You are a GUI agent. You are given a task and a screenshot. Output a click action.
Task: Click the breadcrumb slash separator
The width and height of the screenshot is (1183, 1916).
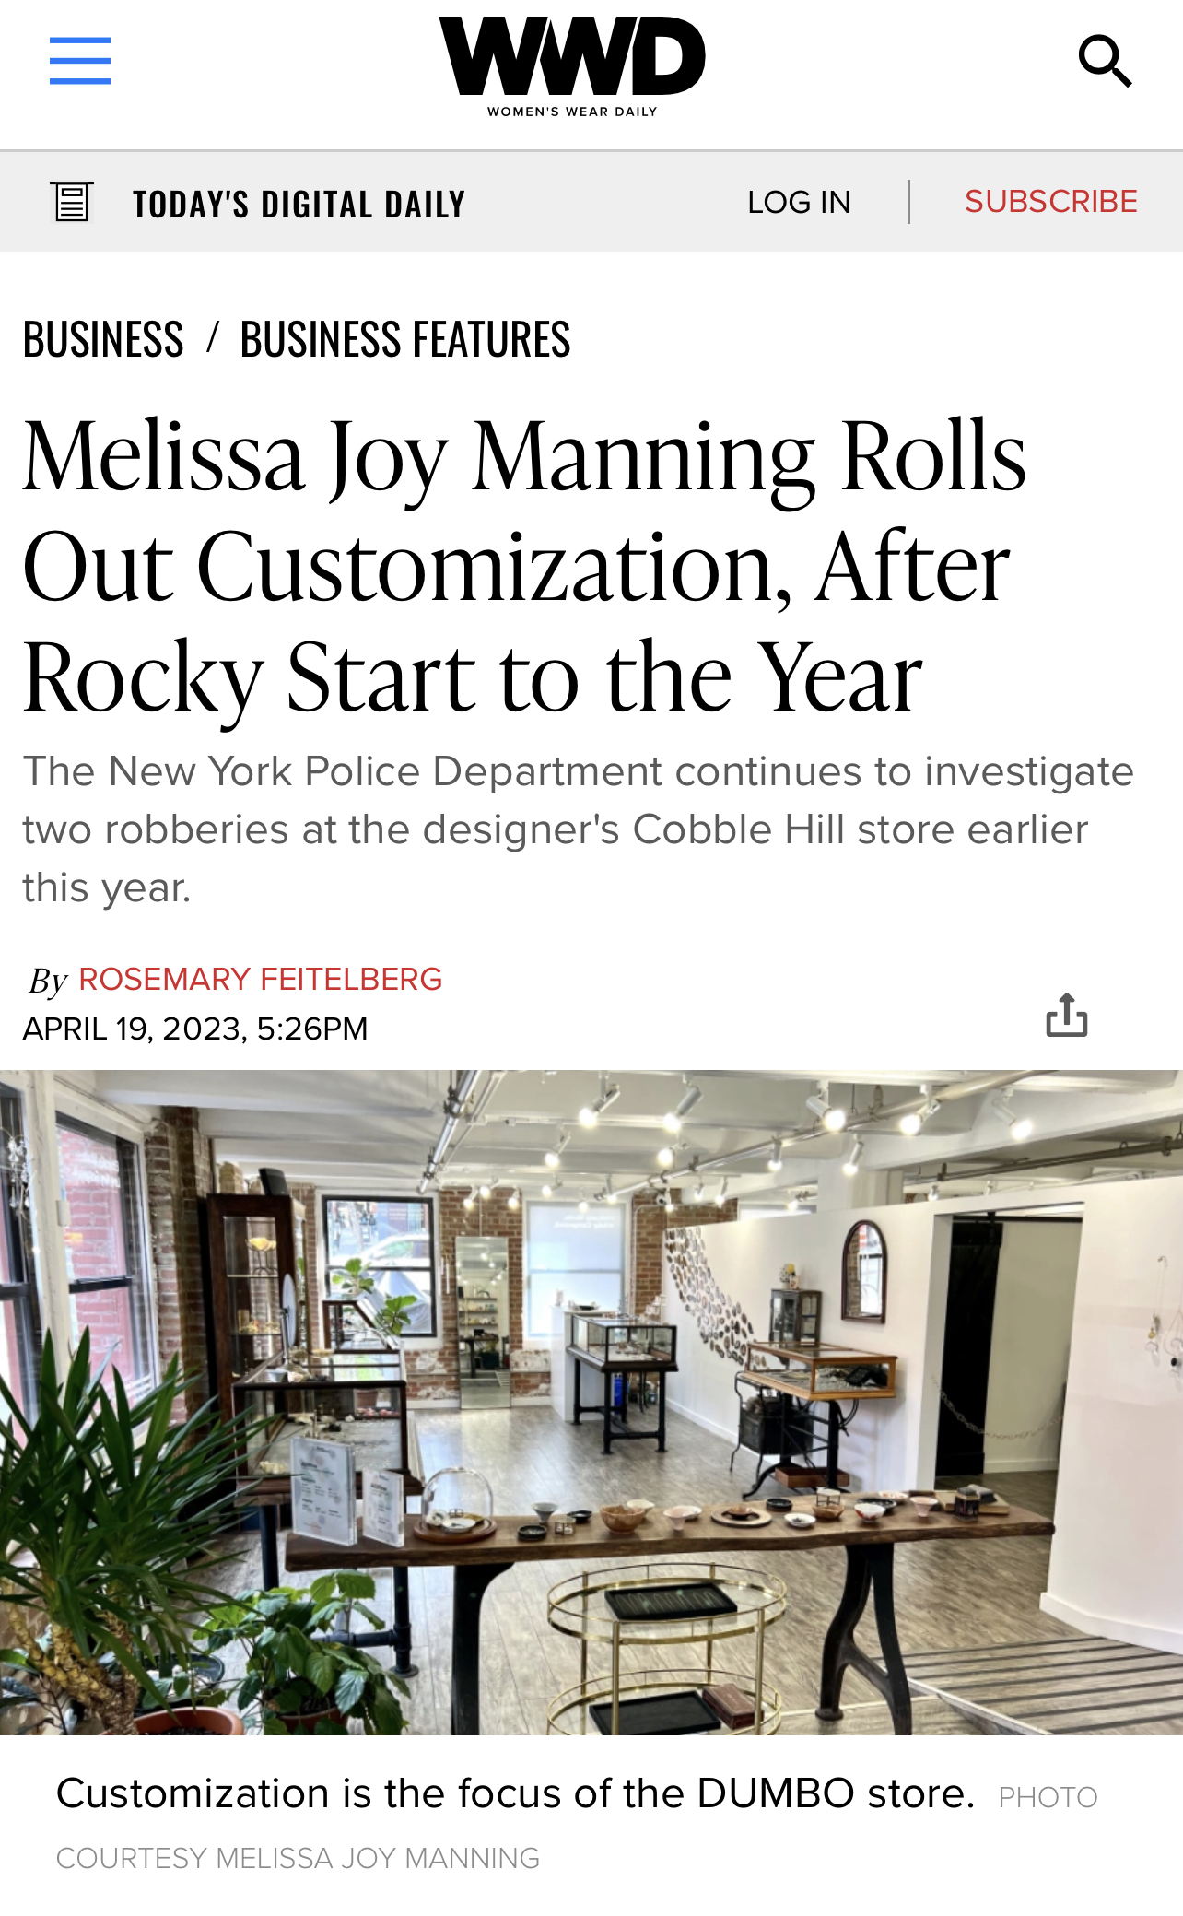point(213,337)
